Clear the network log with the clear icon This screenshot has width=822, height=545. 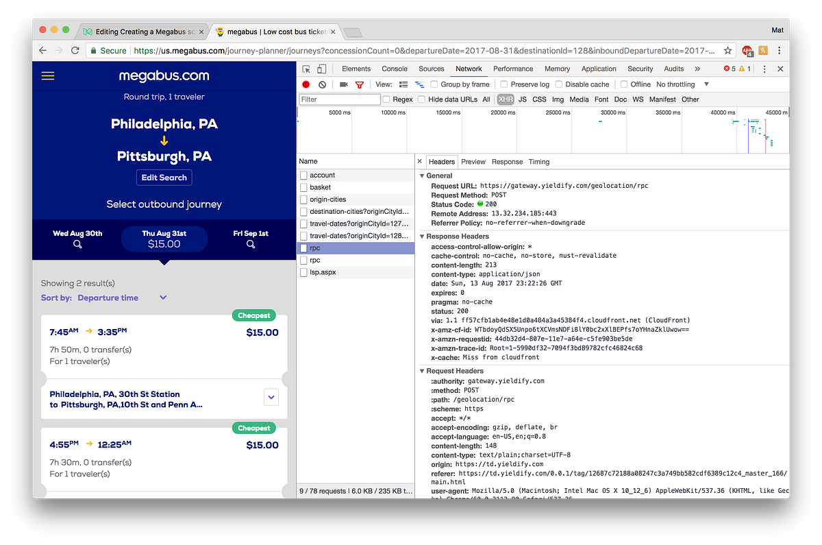321,84
